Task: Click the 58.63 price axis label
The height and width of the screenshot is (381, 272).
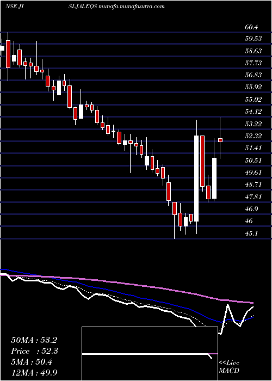Action: pos(253,51)
